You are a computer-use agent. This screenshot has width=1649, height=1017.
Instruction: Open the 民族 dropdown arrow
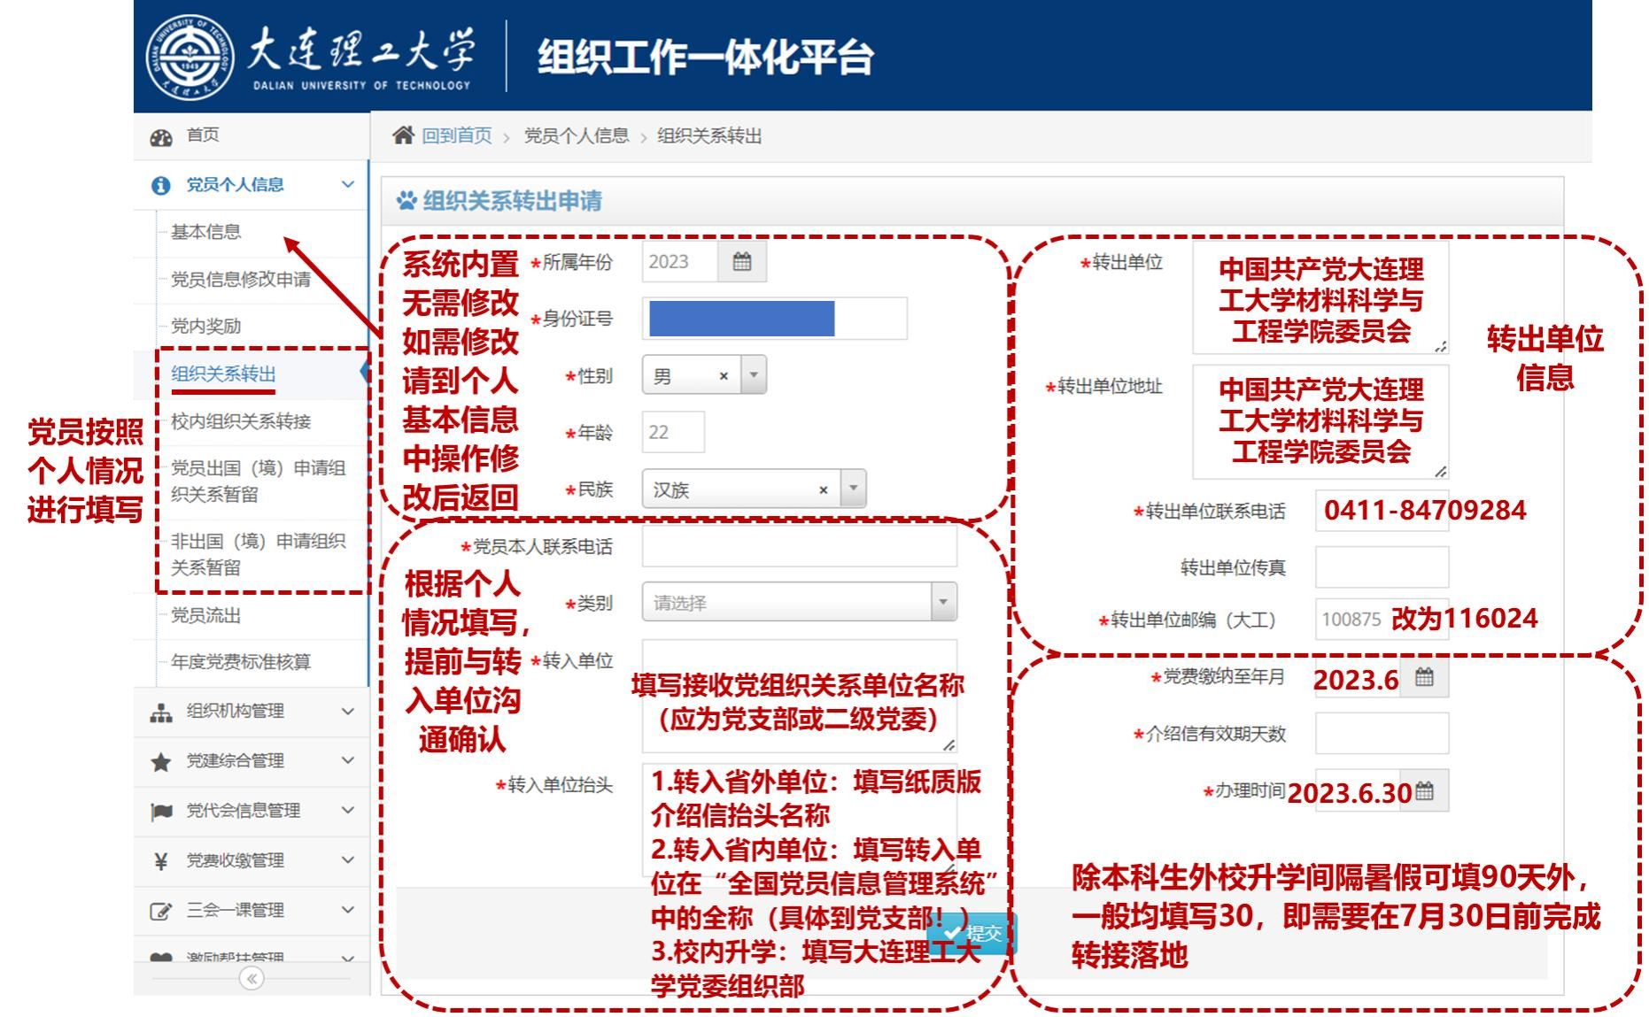pos(853,489)
